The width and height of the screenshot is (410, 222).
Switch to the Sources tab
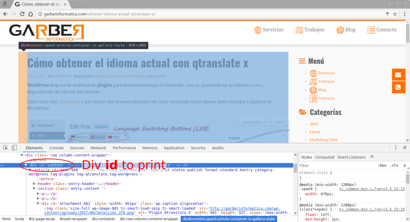77,148
